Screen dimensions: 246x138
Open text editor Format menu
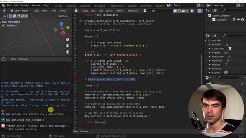[x=119, y=11]
